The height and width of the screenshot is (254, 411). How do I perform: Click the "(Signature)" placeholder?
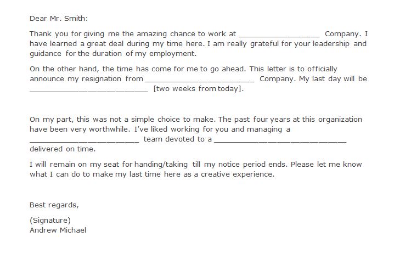point(50,220)
